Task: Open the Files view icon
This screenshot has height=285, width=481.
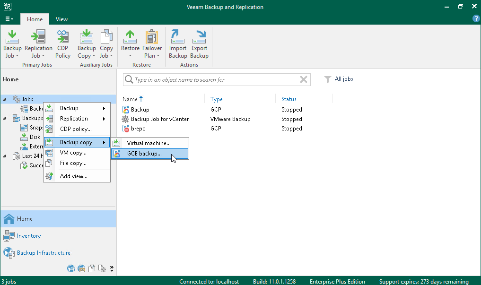Action: [x=92, y=269]
